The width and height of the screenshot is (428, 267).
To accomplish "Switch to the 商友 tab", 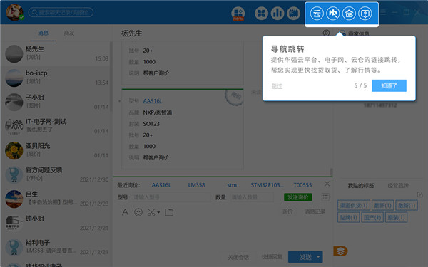I will tap(69, 33).
